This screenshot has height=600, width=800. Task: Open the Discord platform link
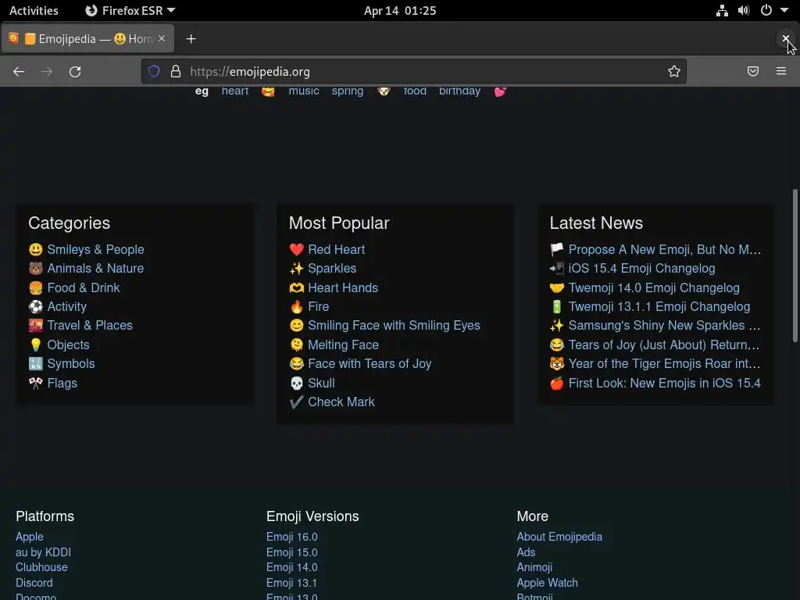click(34, 583)
